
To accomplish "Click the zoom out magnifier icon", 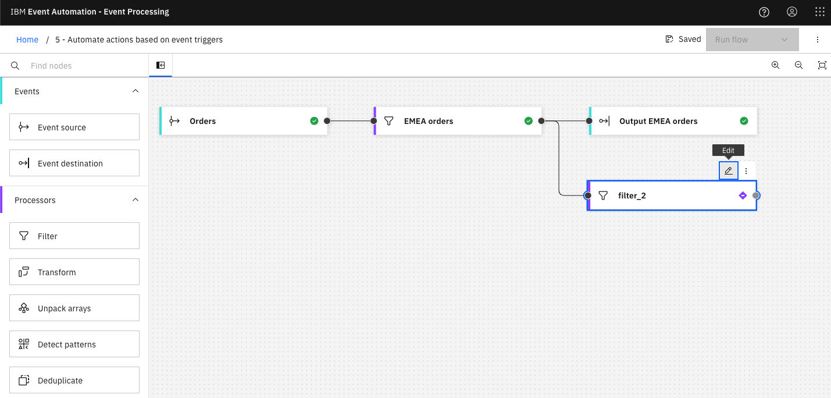I will (x=798, y=65).
